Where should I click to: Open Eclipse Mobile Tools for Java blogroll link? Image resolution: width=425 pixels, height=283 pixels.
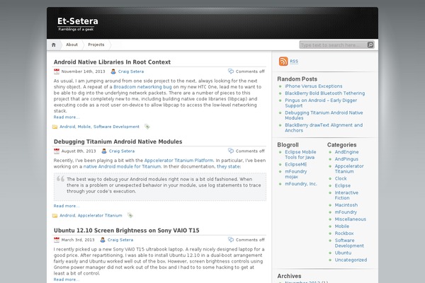pyautogui.click(x=300, y=155)
